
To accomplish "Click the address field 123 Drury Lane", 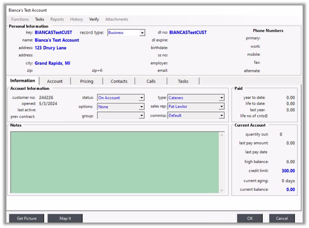I will (x=50, y=48).
